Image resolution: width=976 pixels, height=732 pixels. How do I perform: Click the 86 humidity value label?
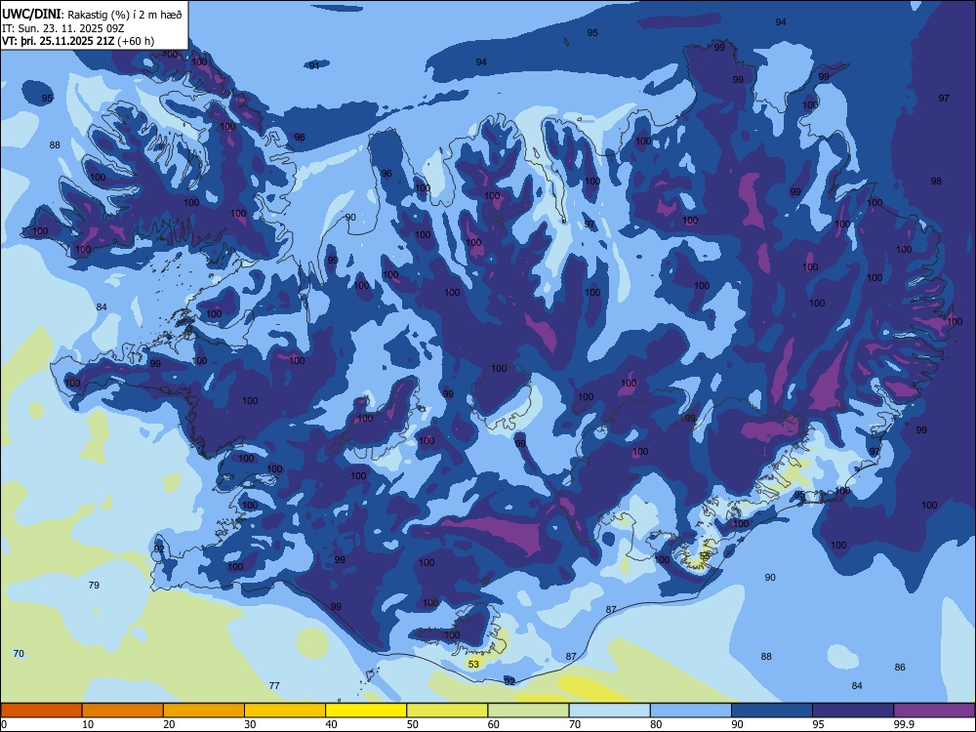point(900,668)
